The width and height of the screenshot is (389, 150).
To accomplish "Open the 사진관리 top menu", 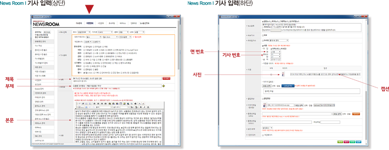I will point(101,23).
